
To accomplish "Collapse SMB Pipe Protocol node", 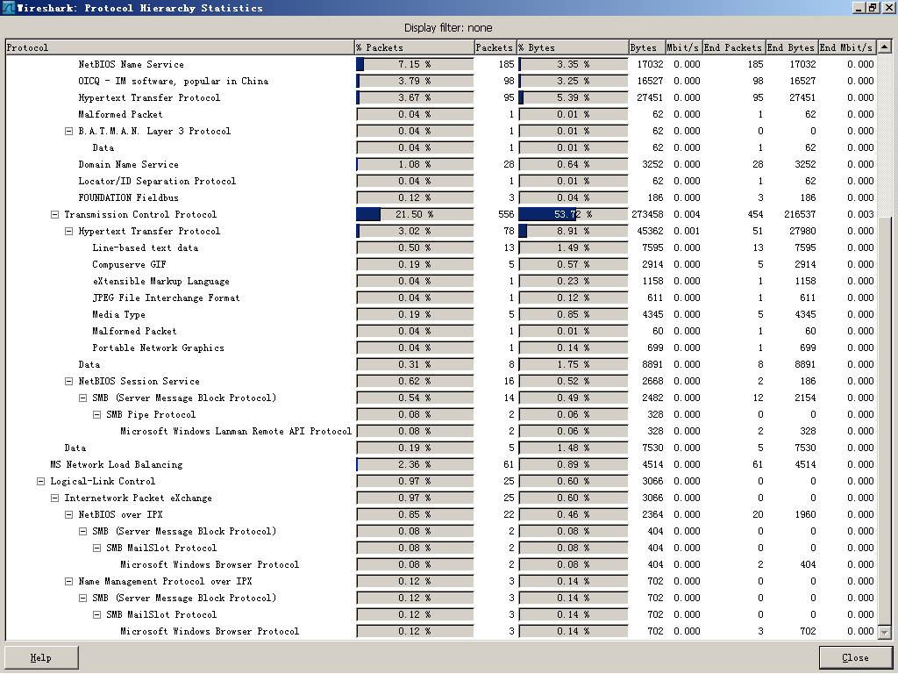I will pyautogui.click(x=96, y=414).
